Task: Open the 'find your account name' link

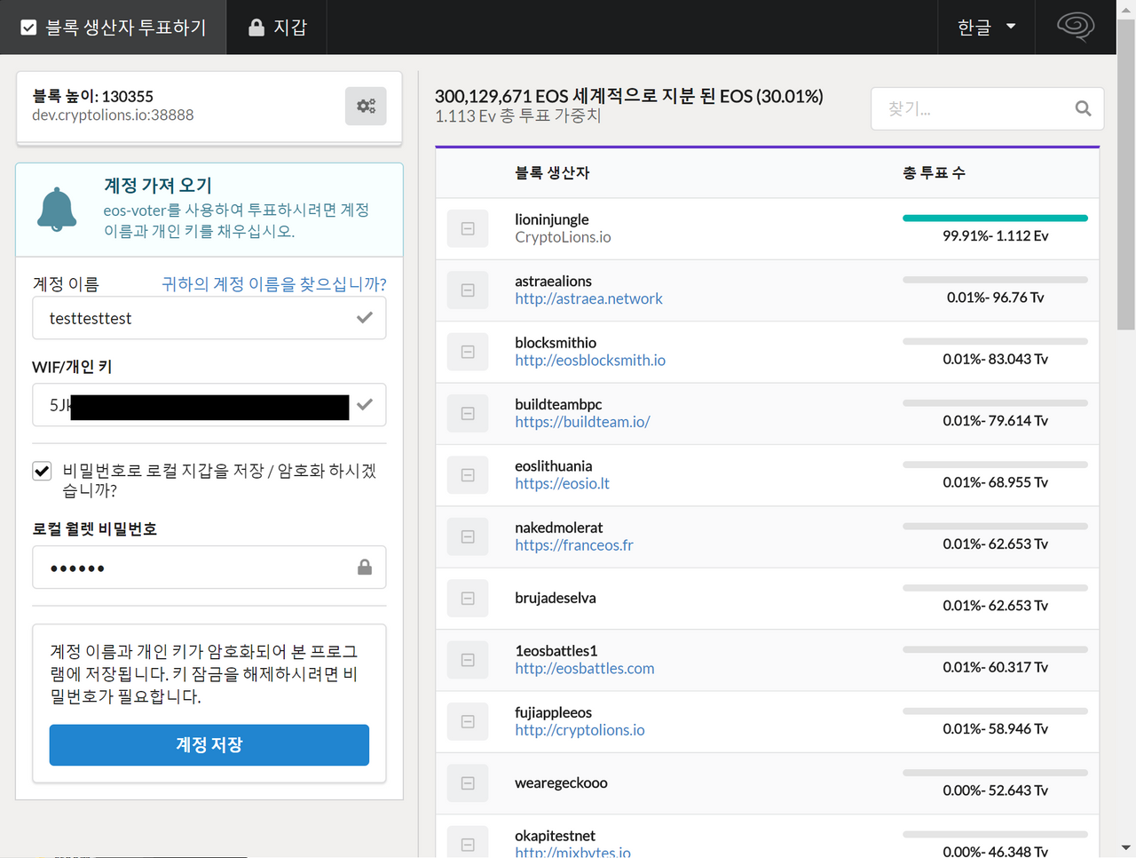Action: pos(273,284)
